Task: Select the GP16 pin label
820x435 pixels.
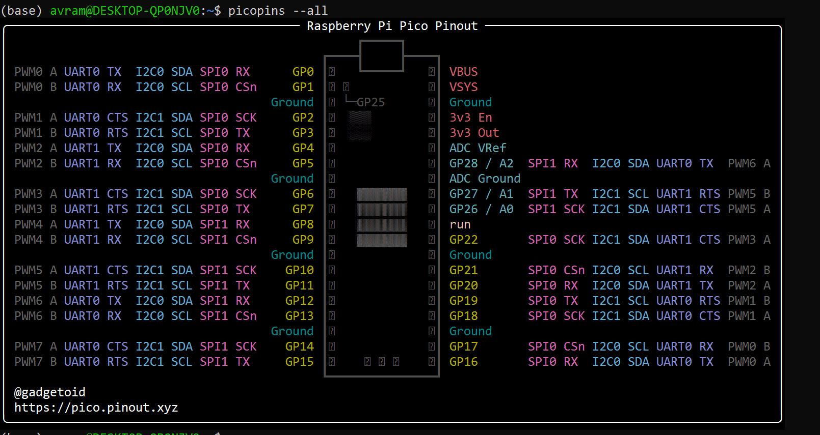Action: (464, 362)
